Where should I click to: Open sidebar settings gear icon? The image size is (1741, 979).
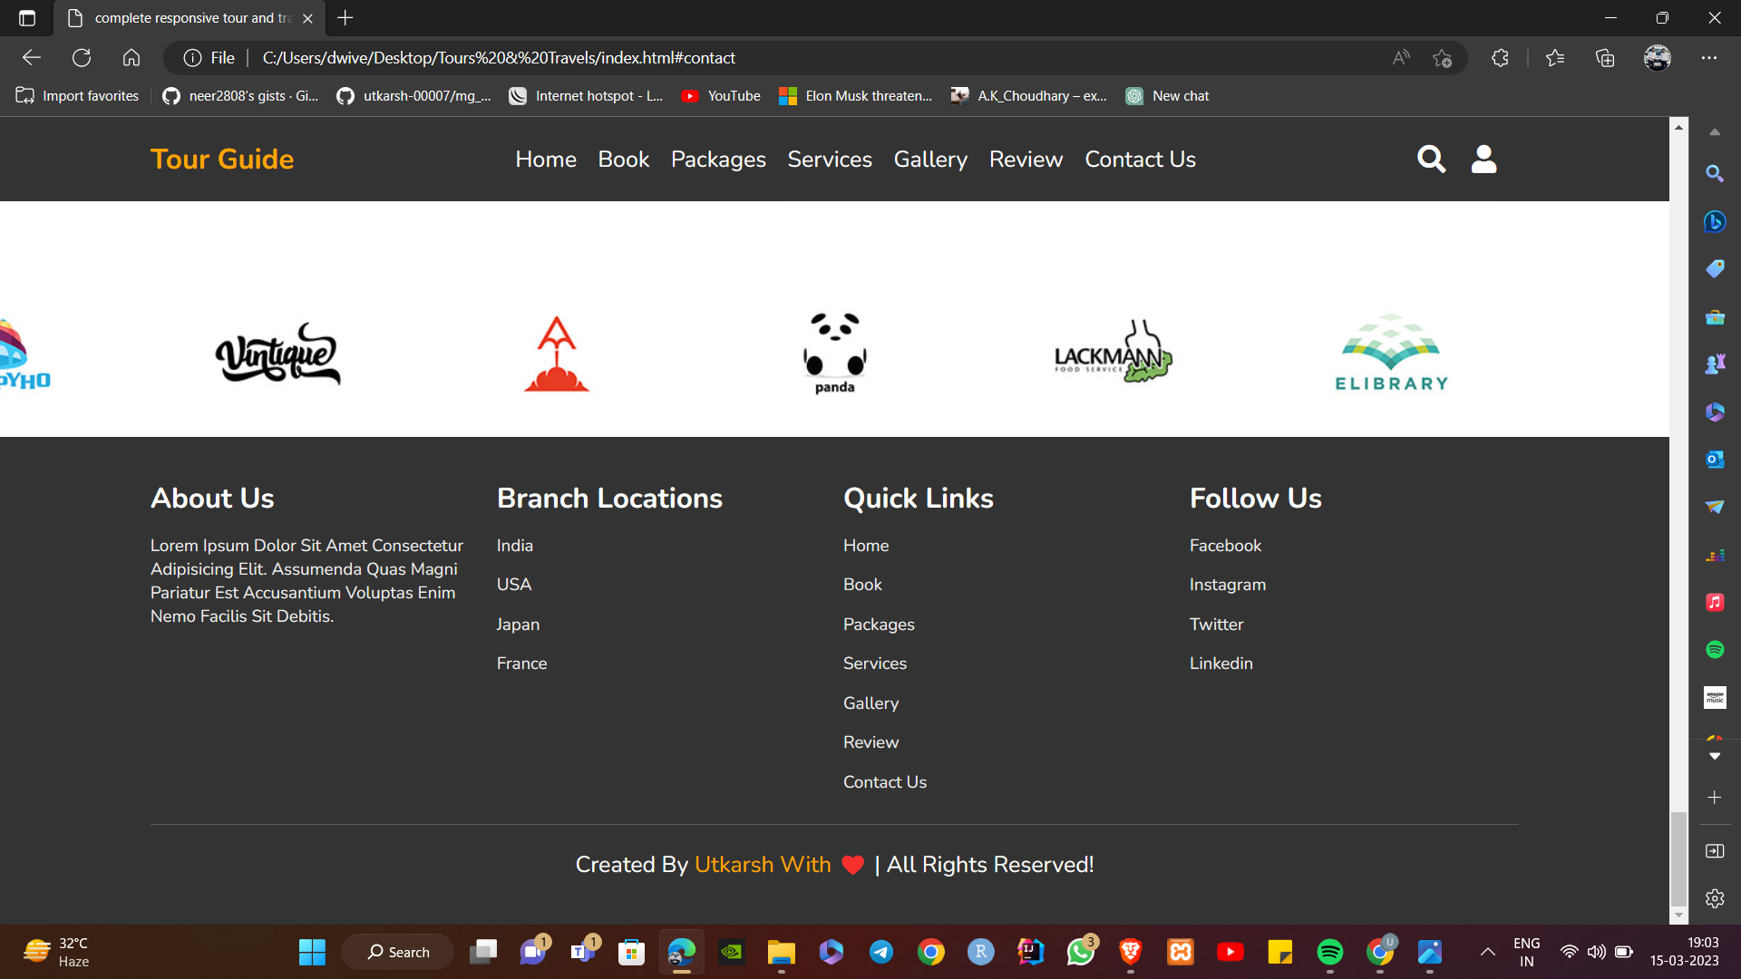pyautogui.click(x=1714, y=898)
